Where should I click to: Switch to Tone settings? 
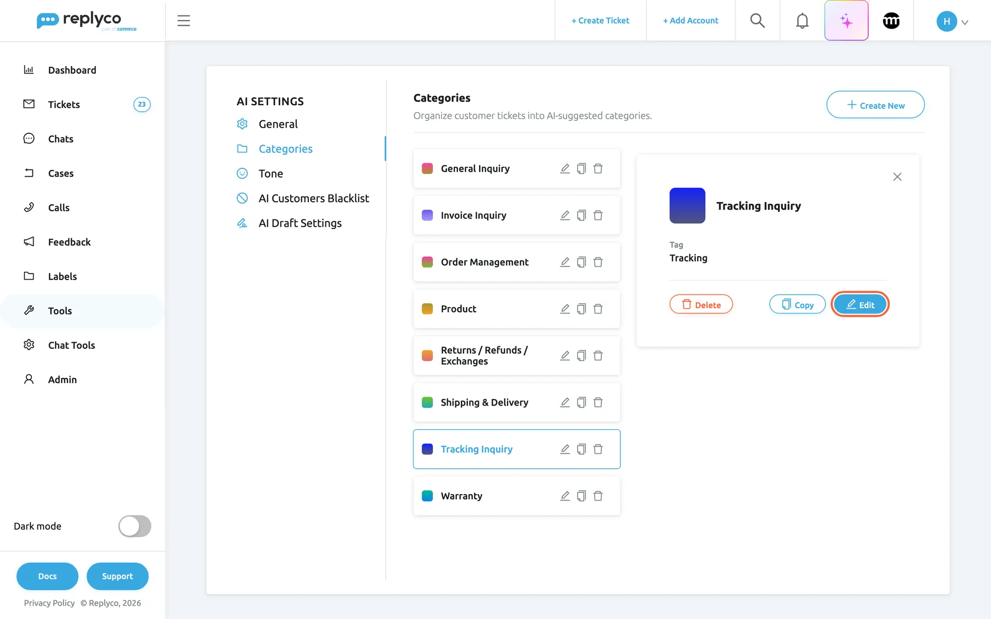tap(270, 173)
